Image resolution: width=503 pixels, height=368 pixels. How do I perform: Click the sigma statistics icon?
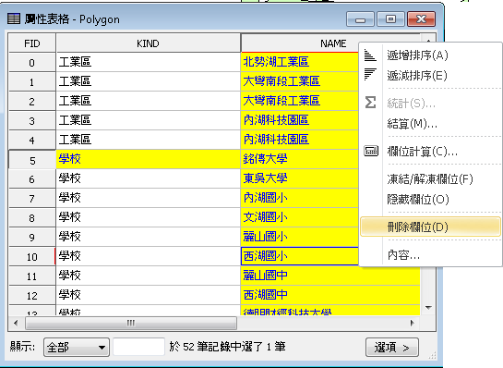(370, 103)
